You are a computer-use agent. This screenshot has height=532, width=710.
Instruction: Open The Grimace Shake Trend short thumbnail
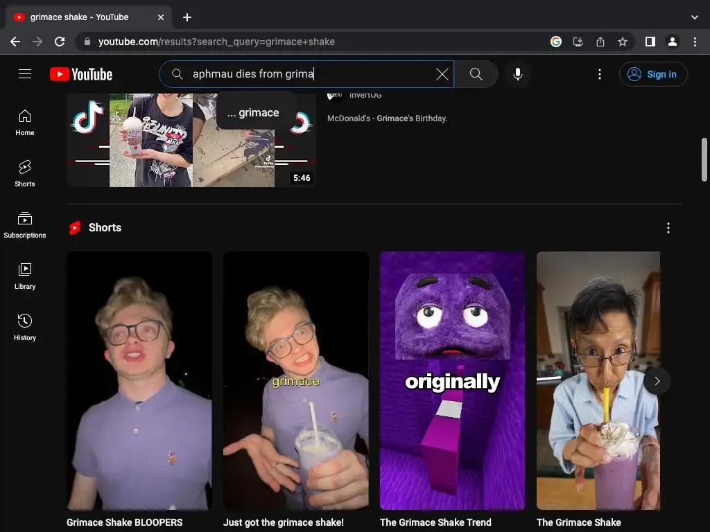point(452,380)
